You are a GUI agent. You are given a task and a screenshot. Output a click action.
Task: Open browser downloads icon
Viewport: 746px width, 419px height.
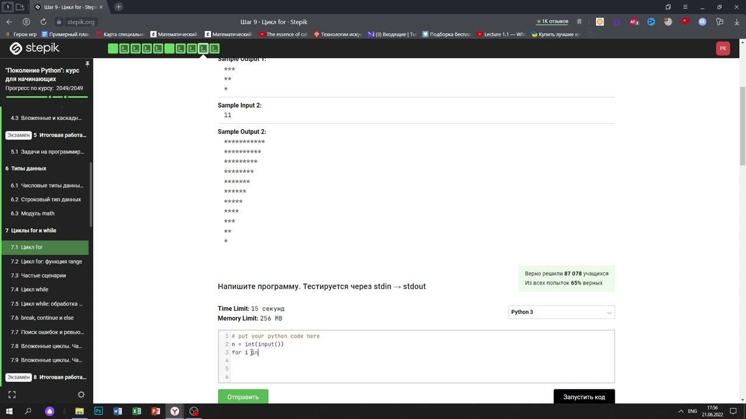click(737, 22)
